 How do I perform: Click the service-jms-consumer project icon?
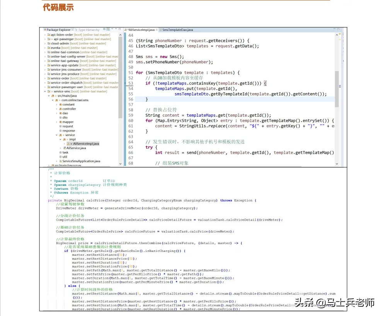[x=49, y=70]
